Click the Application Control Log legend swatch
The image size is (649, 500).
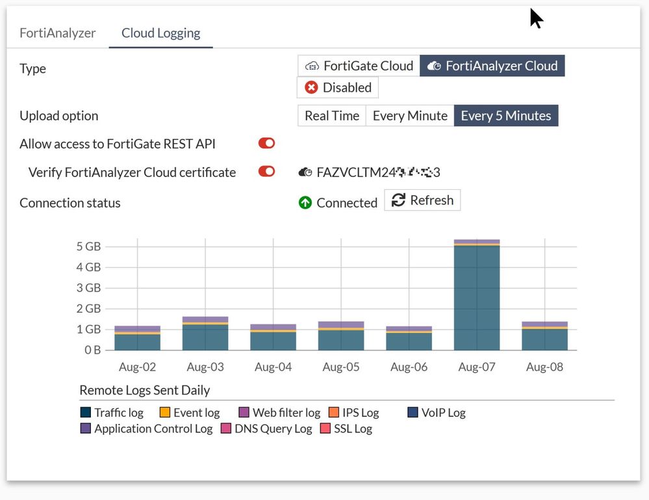[86, 429]
